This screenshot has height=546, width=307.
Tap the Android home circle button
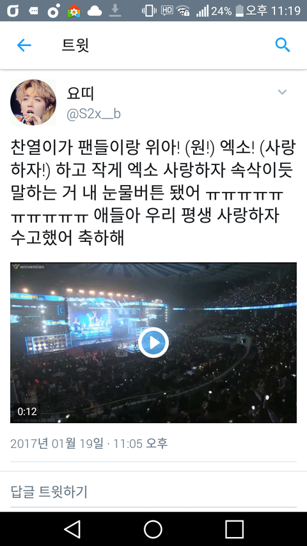click(x=153, y=529)
